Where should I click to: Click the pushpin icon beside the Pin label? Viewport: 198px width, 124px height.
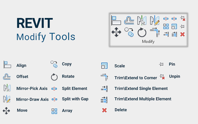(161, 64)
